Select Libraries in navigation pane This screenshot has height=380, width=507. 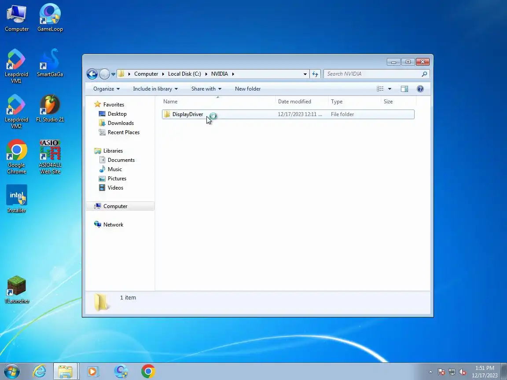point(113,151)
